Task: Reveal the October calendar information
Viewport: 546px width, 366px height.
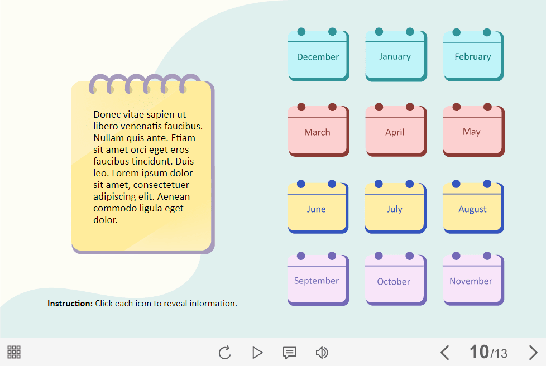Action: tap(395, 280)
